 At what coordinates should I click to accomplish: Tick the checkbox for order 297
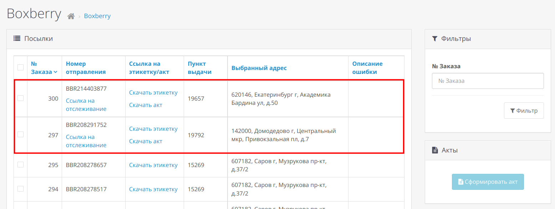click(x=21, y=134)
